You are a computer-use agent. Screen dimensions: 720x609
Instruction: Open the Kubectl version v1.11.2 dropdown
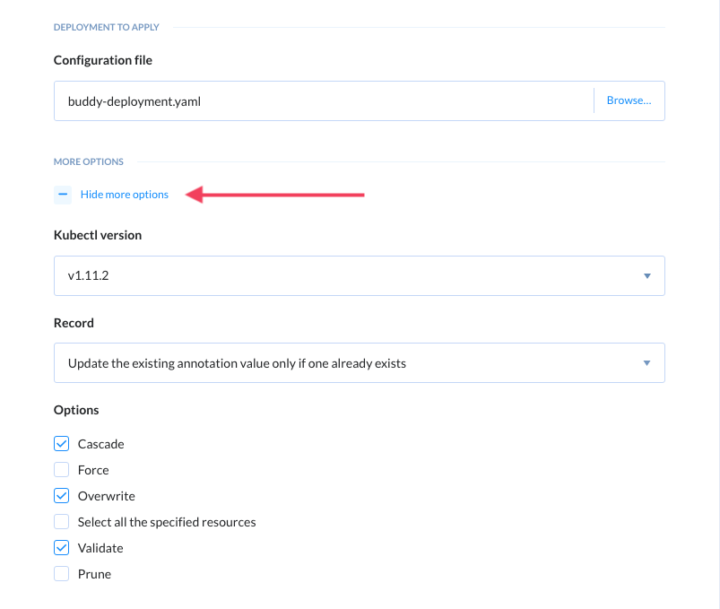(359, 275)
